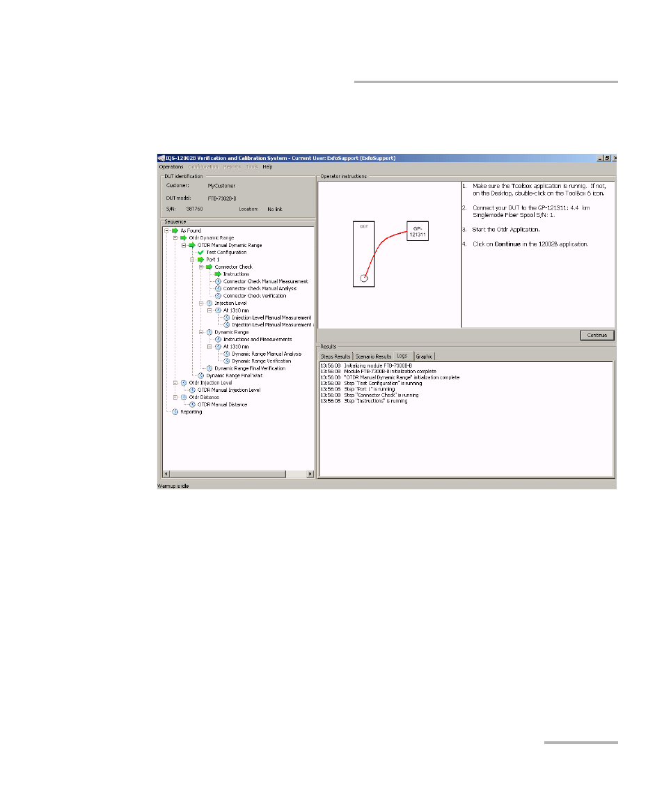The image size is (664, 806).
Task: Click clock icon of Dynamic Range Verification
Action: point(227,361)
